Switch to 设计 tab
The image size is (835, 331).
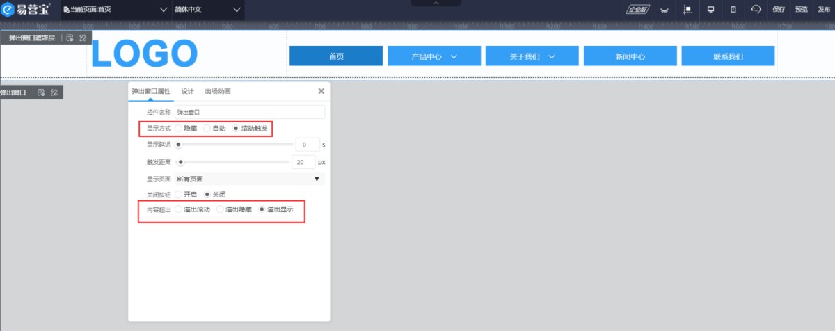(x=187, y=91)
